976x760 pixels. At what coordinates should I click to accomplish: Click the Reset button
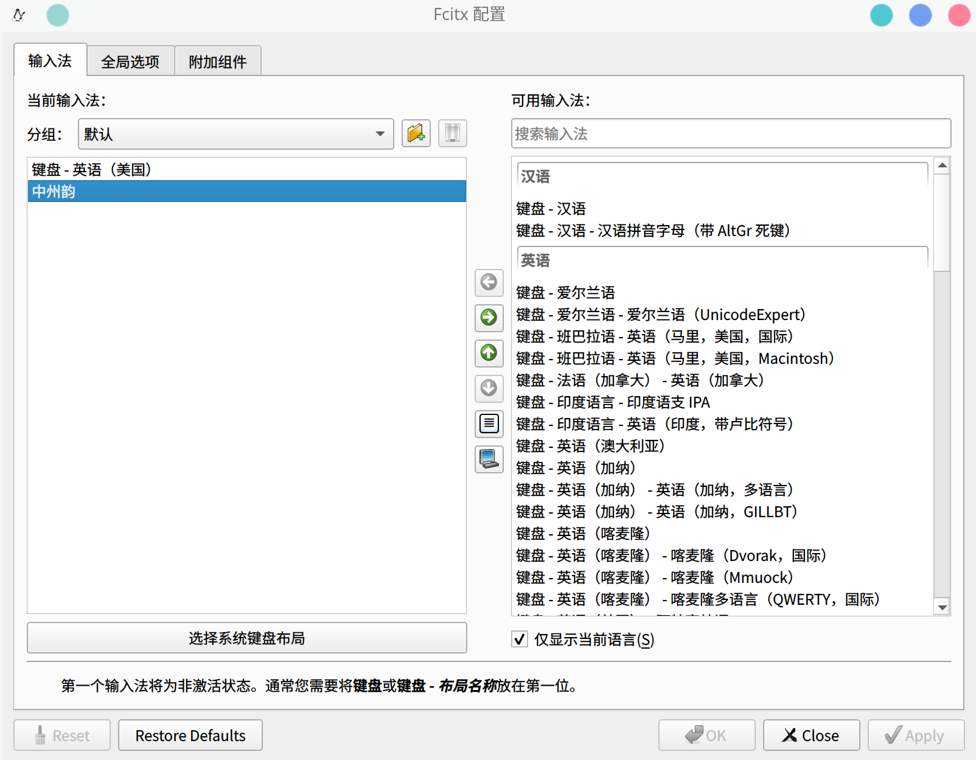click(x=62, y=735)
